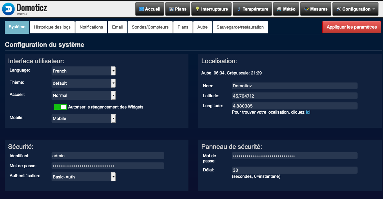
Task: Toggle Autoriser le réagencement des Widgets
Action: point(61,107)
